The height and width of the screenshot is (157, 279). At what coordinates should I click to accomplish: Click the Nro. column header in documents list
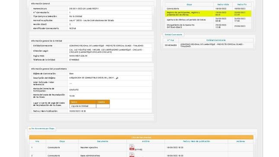pyautogui.click(x=38, y=141)
